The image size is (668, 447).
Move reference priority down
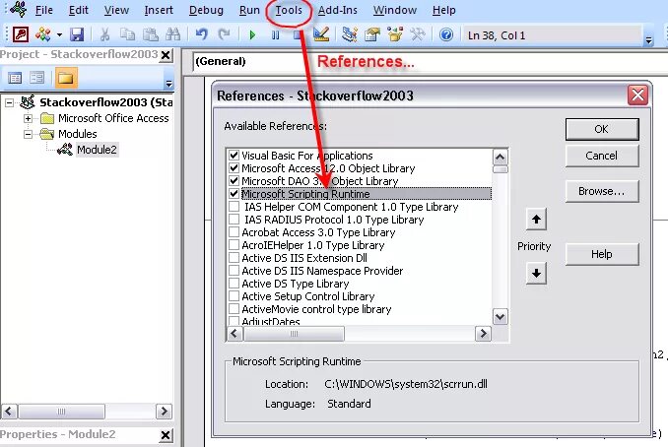(x=536, y=273)
